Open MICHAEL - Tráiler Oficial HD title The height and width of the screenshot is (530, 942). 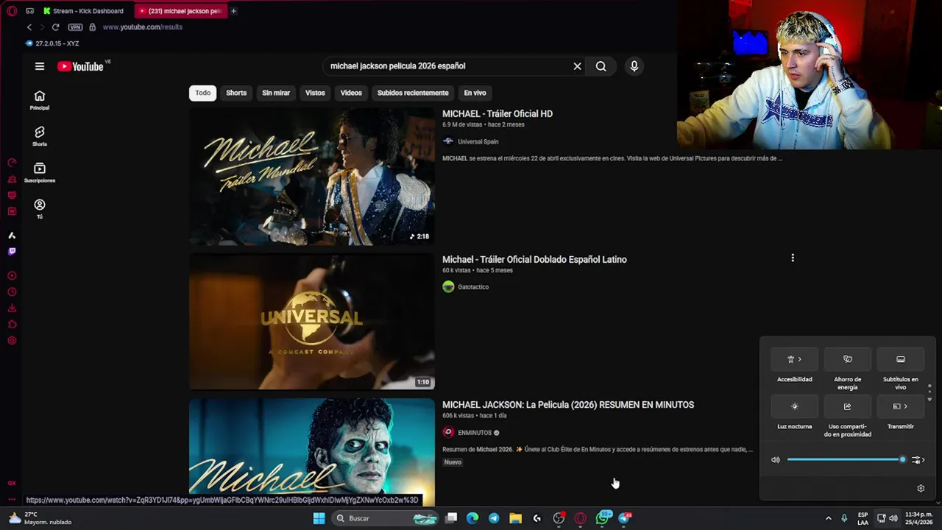497,114
